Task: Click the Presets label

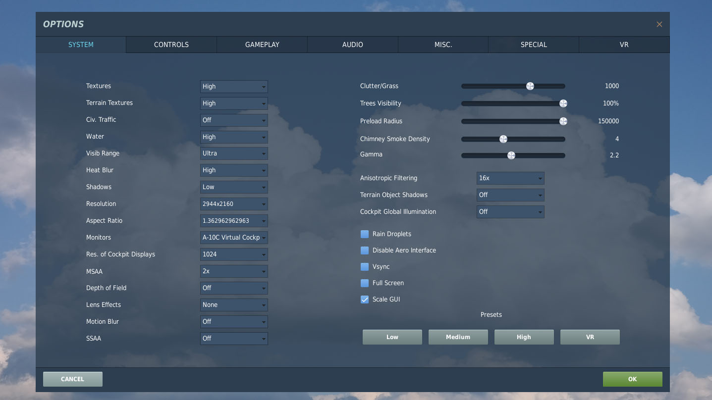Action: point(491,315)
